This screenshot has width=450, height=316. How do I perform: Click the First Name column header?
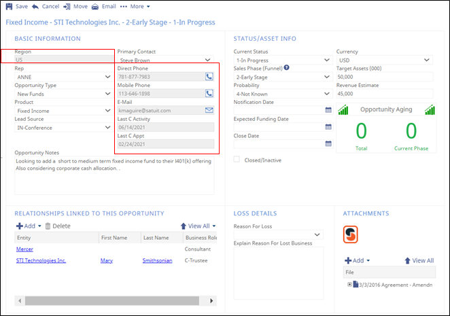tap(120, 238)
